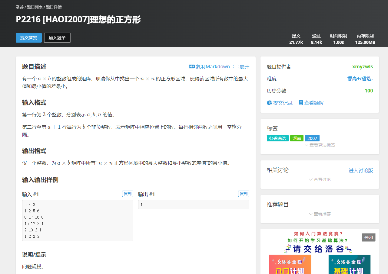
Task: Click the 通过 8.14k statistic
Action: click(317, 39)
